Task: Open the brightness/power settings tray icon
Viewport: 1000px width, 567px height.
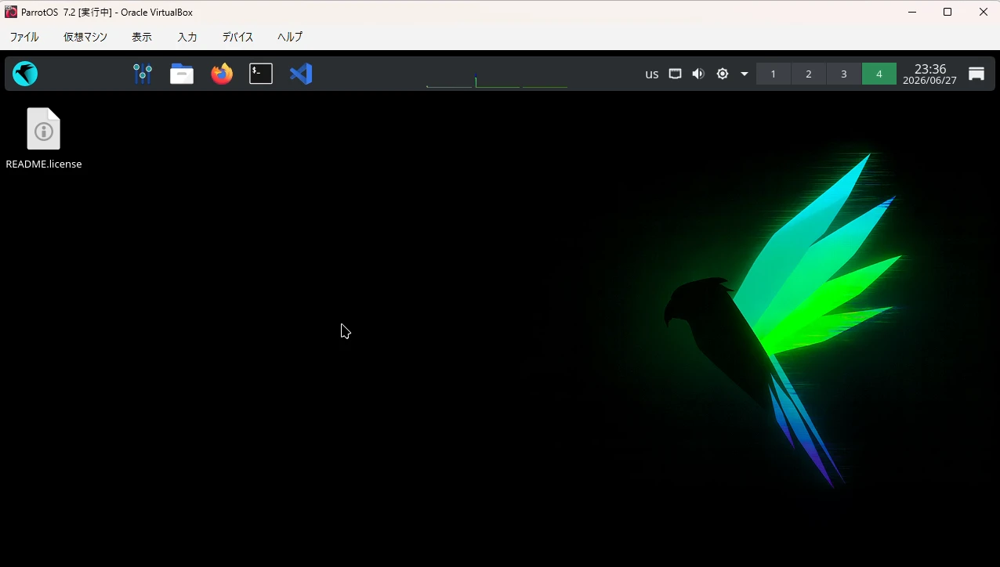Action: pos(723,74)
